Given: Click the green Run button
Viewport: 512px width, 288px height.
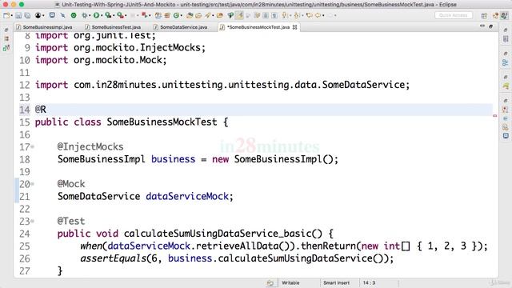Looking at the screenshot, I should [x=96, y=15].
